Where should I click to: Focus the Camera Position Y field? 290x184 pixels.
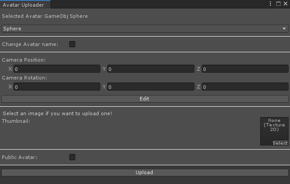[150, 69]
